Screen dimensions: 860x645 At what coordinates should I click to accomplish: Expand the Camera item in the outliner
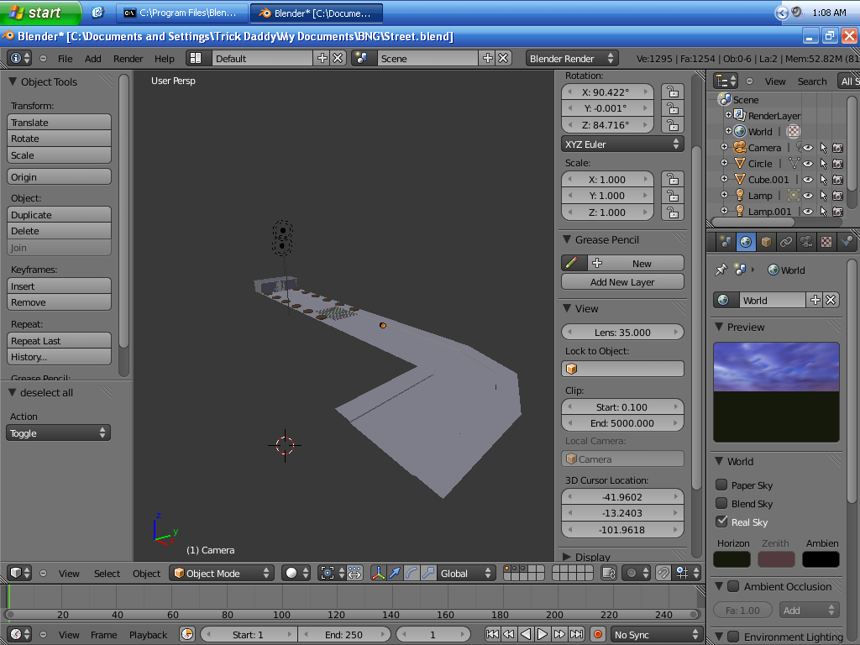point(725,147)
